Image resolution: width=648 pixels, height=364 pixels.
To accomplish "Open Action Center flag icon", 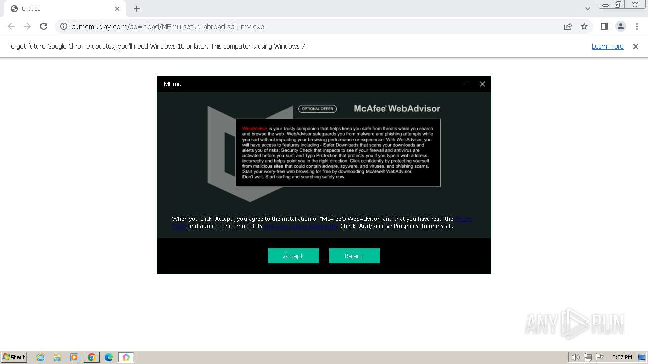I will coord(599,357).
